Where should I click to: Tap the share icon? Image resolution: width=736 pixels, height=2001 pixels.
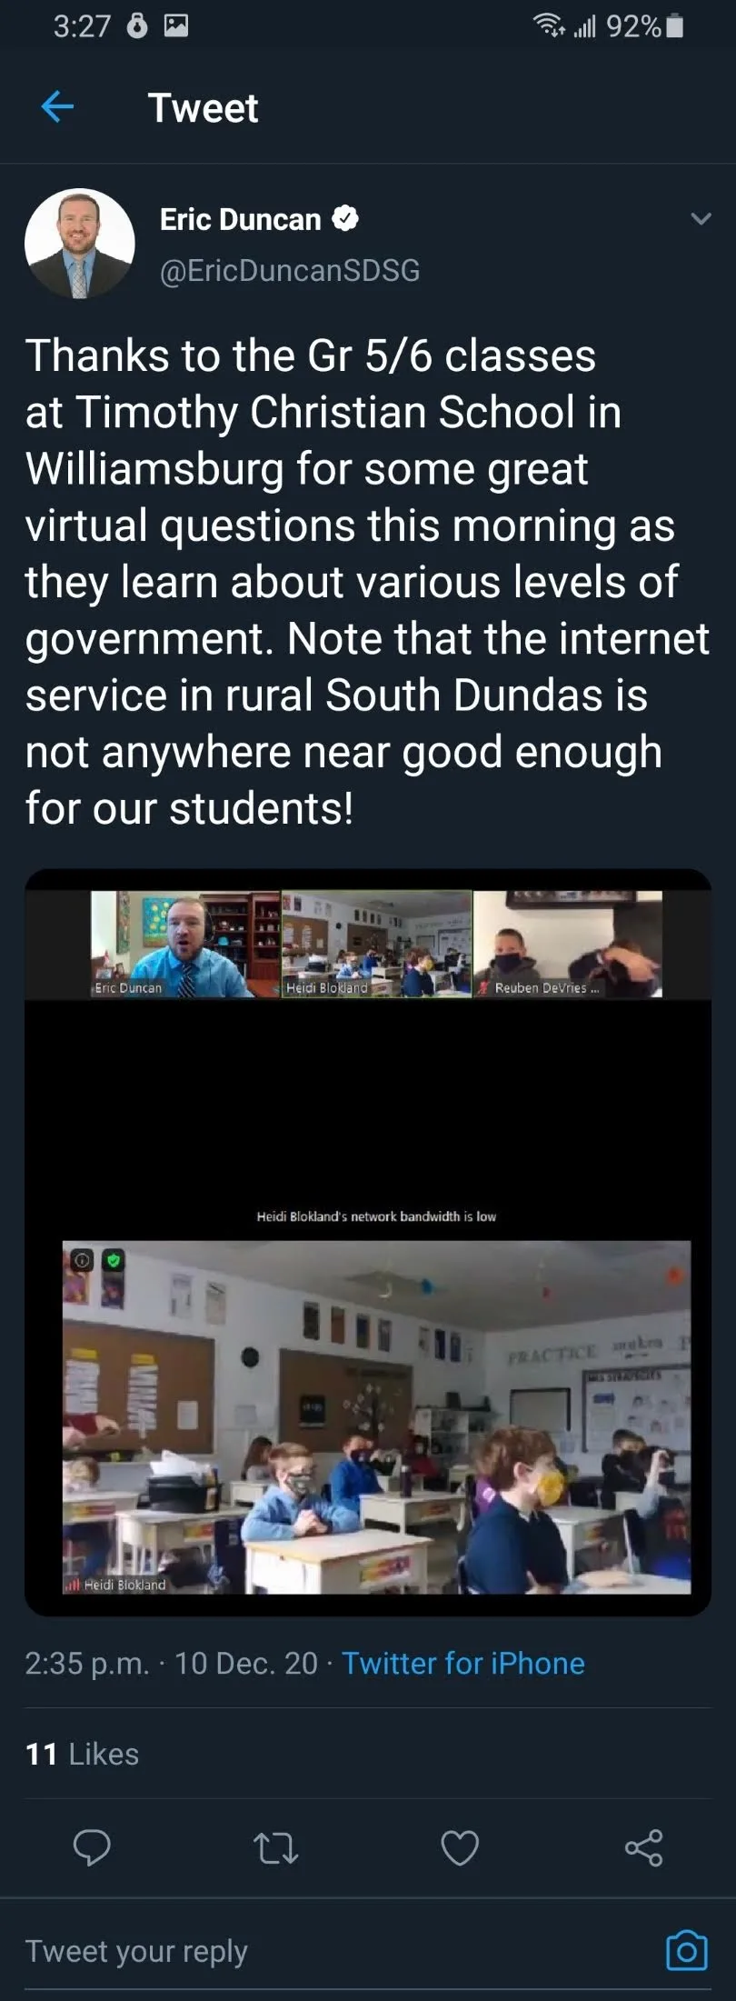point(644,1847)
